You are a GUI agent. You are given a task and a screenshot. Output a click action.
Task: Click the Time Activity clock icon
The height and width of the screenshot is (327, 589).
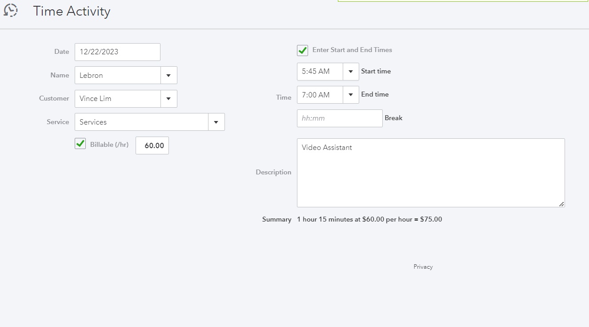[11, 10]
